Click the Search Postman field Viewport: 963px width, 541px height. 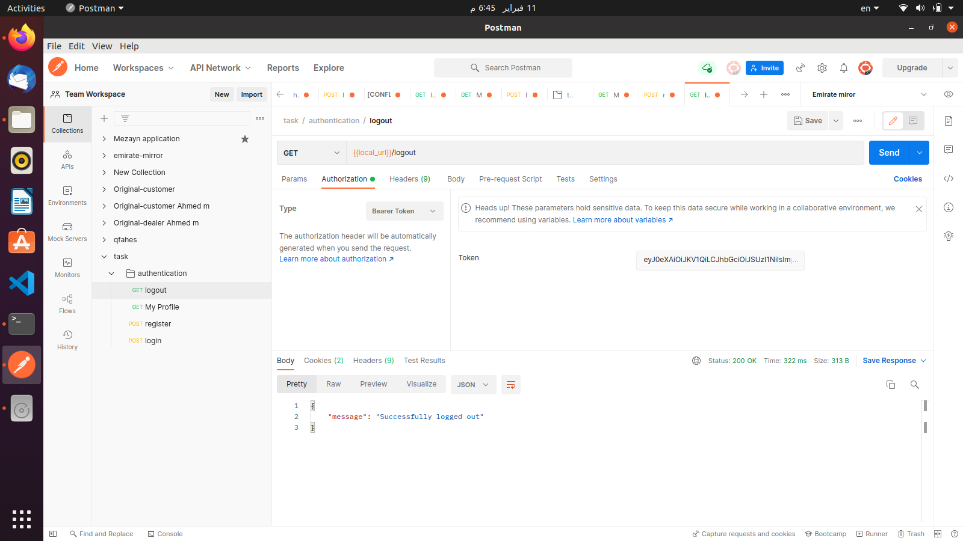pyautogui.click(x=503, y=68)
